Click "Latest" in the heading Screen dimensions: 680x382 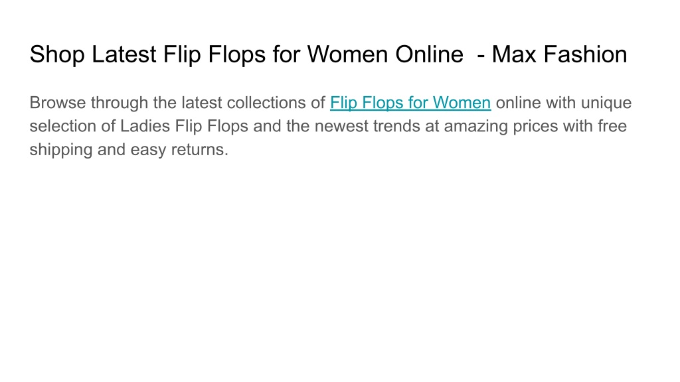(124, 54)
